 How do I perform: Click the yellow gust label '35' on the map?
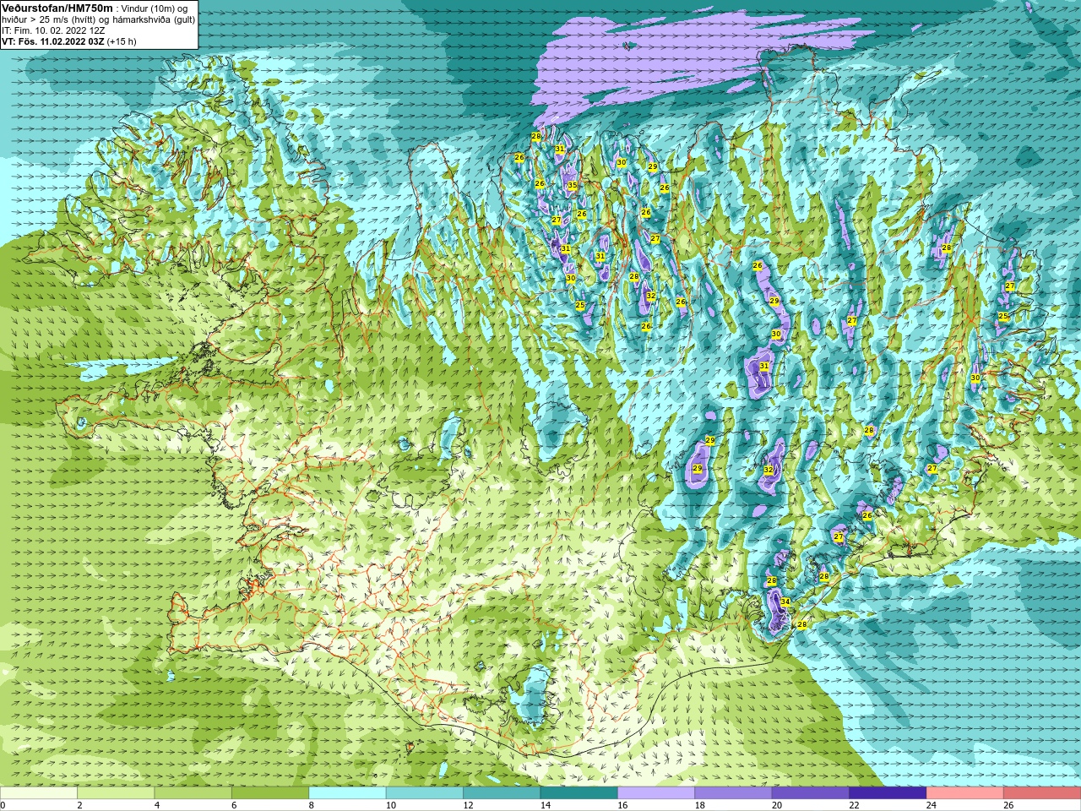click(572, 185)
